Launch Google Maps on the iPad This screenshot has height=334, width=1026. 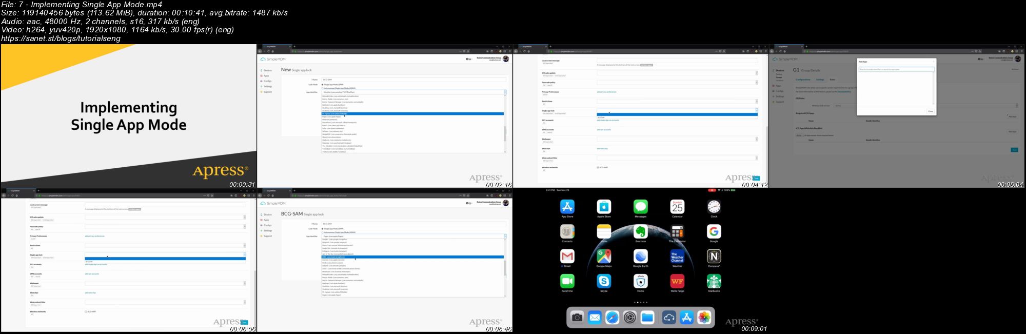[x=604, y=256]
